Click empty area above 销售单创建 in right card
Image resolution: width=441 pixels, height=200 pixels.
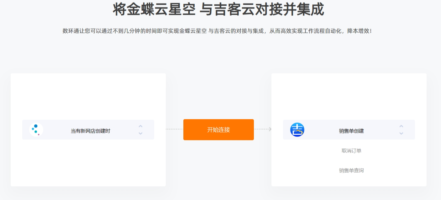coord(349,96)
